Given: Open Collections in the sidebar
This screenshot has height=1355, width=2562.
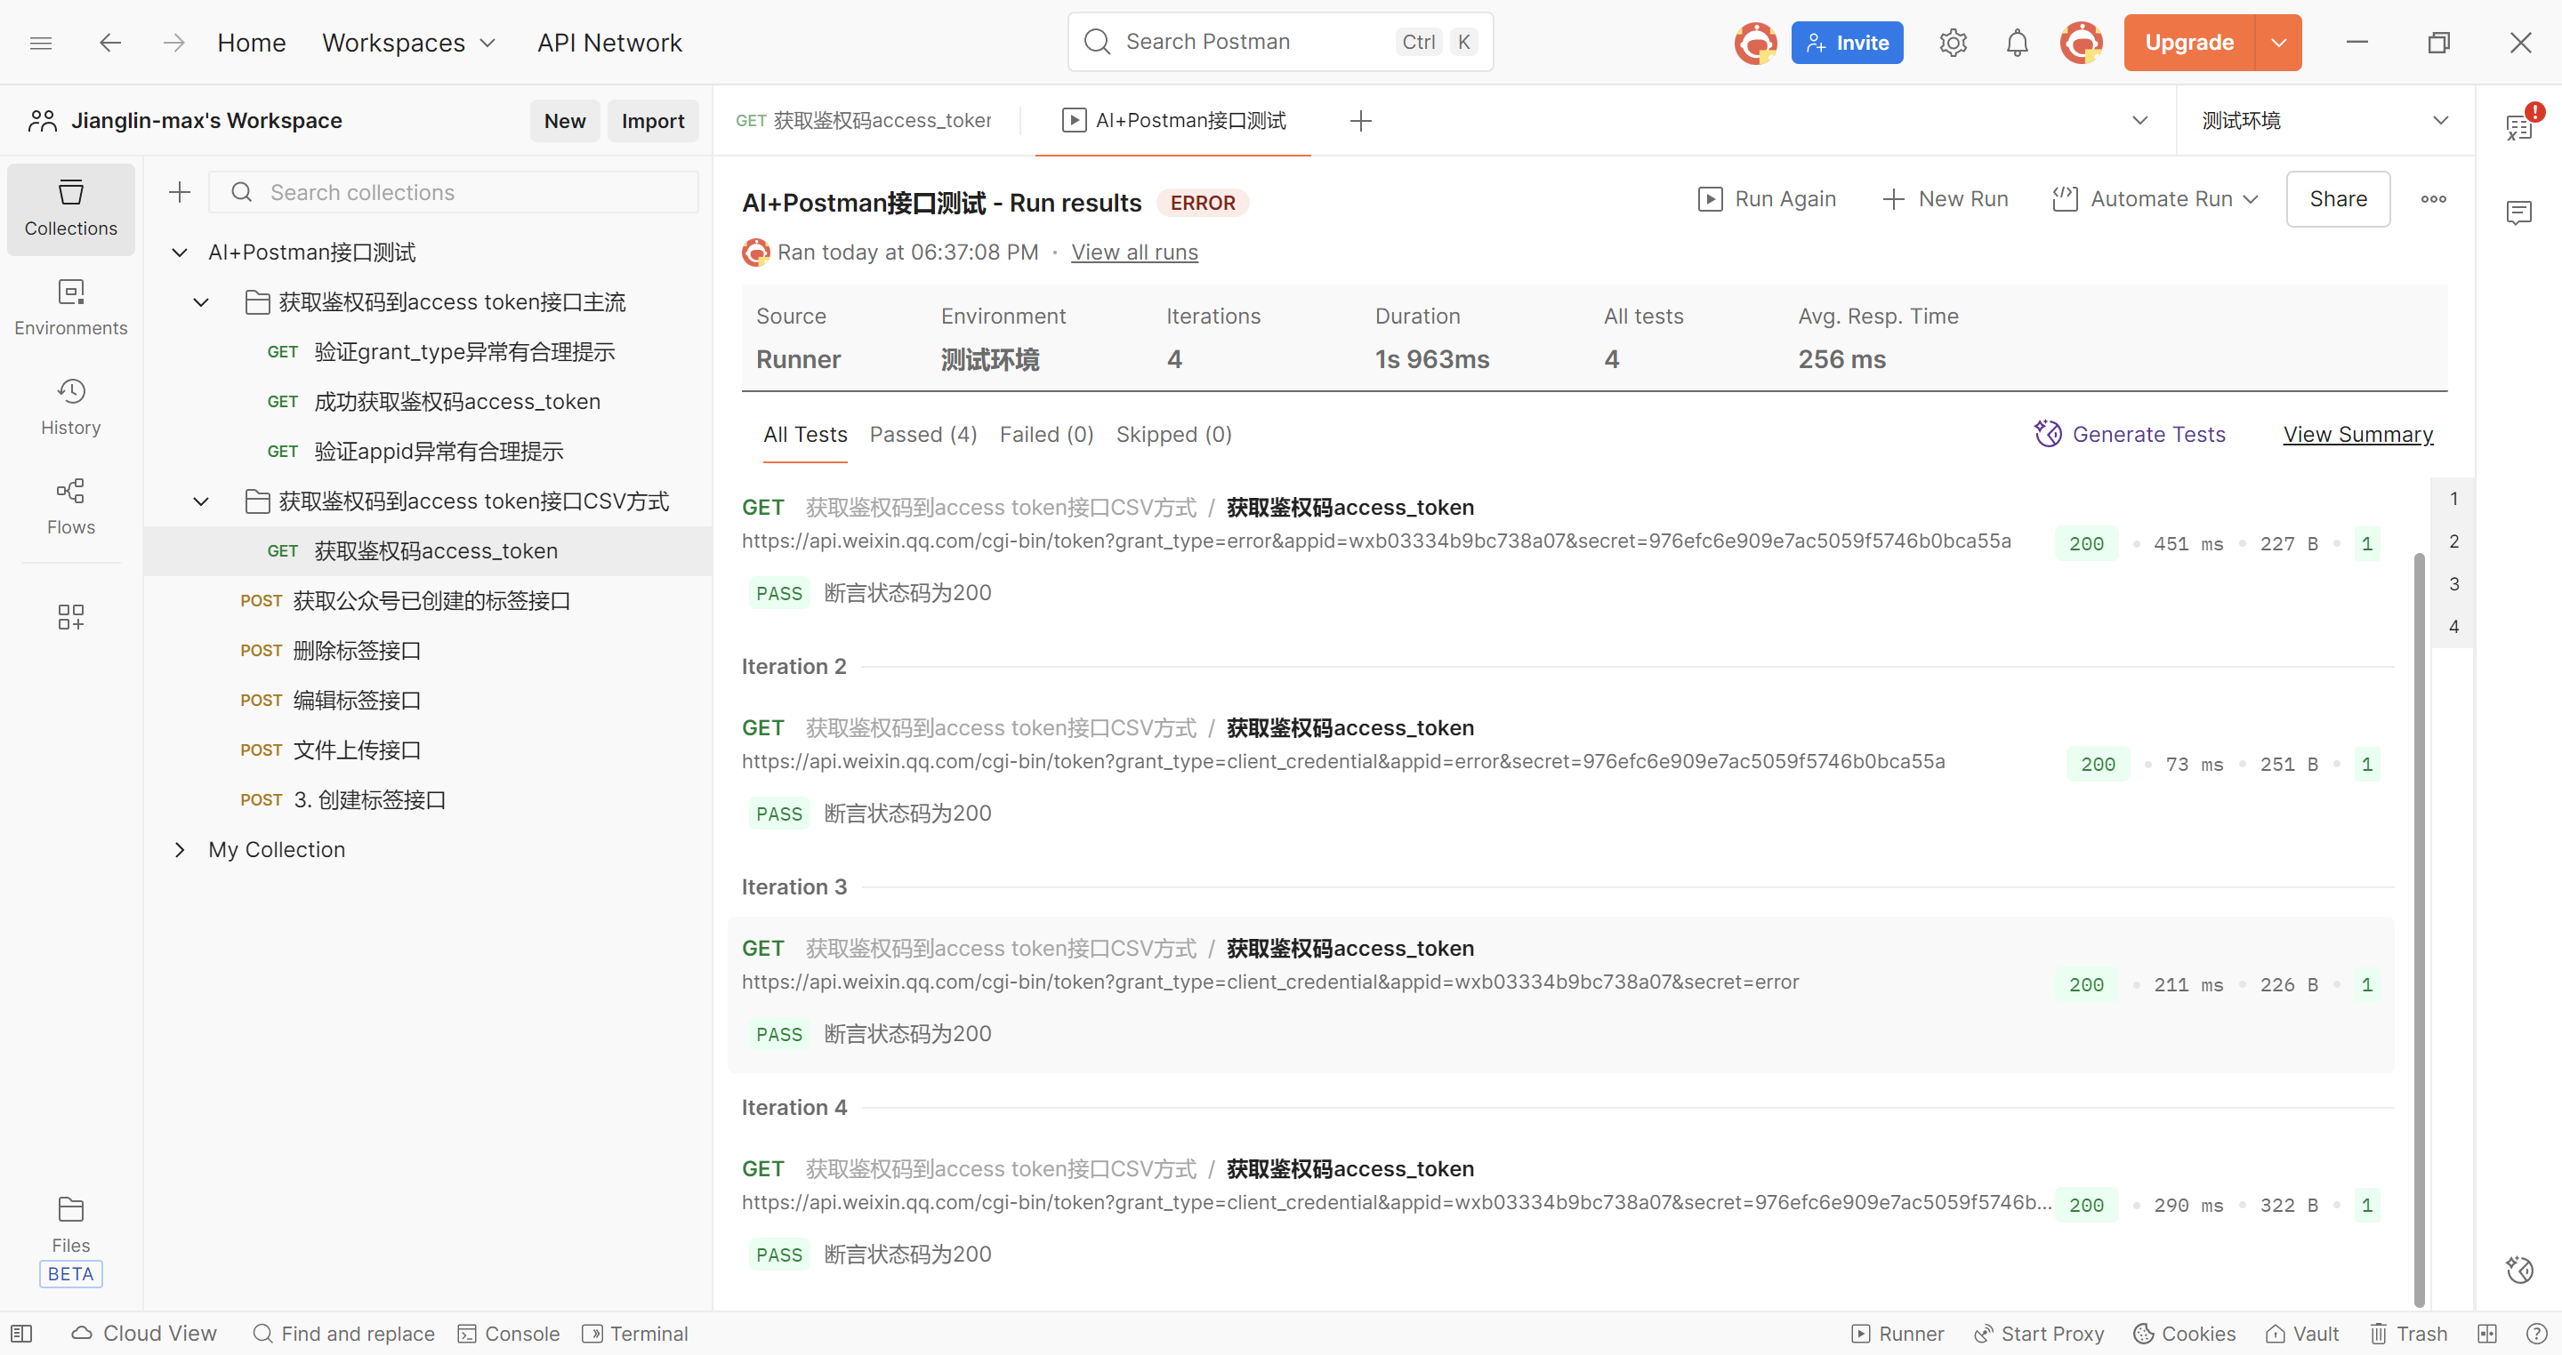Looking at the screenshot, I should [x=70, y=209].
